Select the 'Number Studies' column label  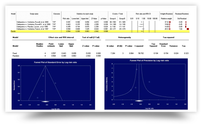[x=39, y=45]
